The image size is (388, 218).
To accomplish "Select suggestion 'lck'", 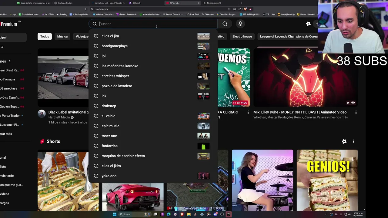I will point(153,96).
